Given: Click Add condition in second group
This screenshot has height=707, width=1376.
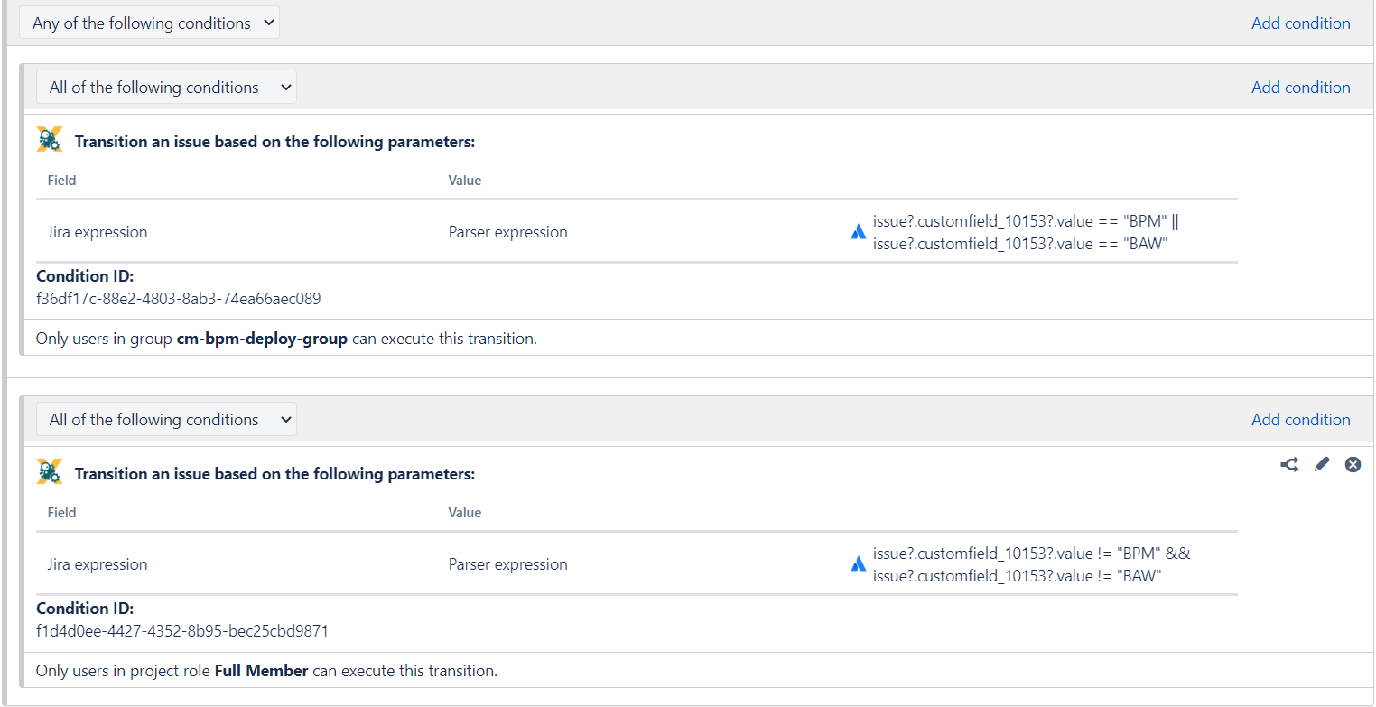Looking at the screenshot, I should 1300,420.
